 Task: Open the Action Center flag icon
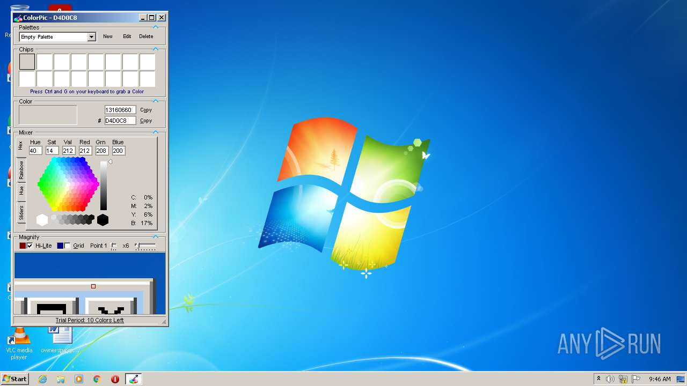coord(636,379)
